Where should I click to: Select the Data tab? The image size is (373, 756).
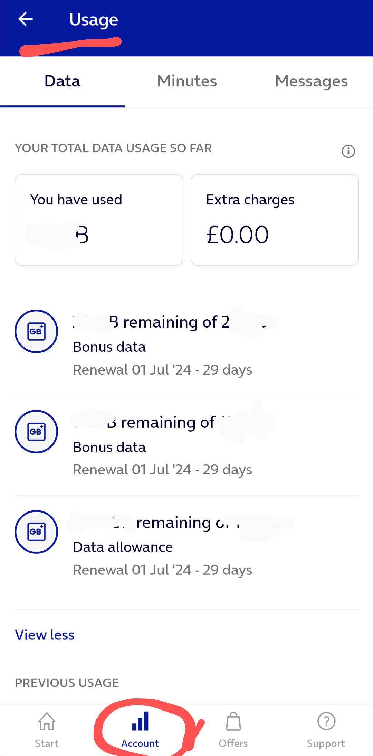(x=63, y=82)
